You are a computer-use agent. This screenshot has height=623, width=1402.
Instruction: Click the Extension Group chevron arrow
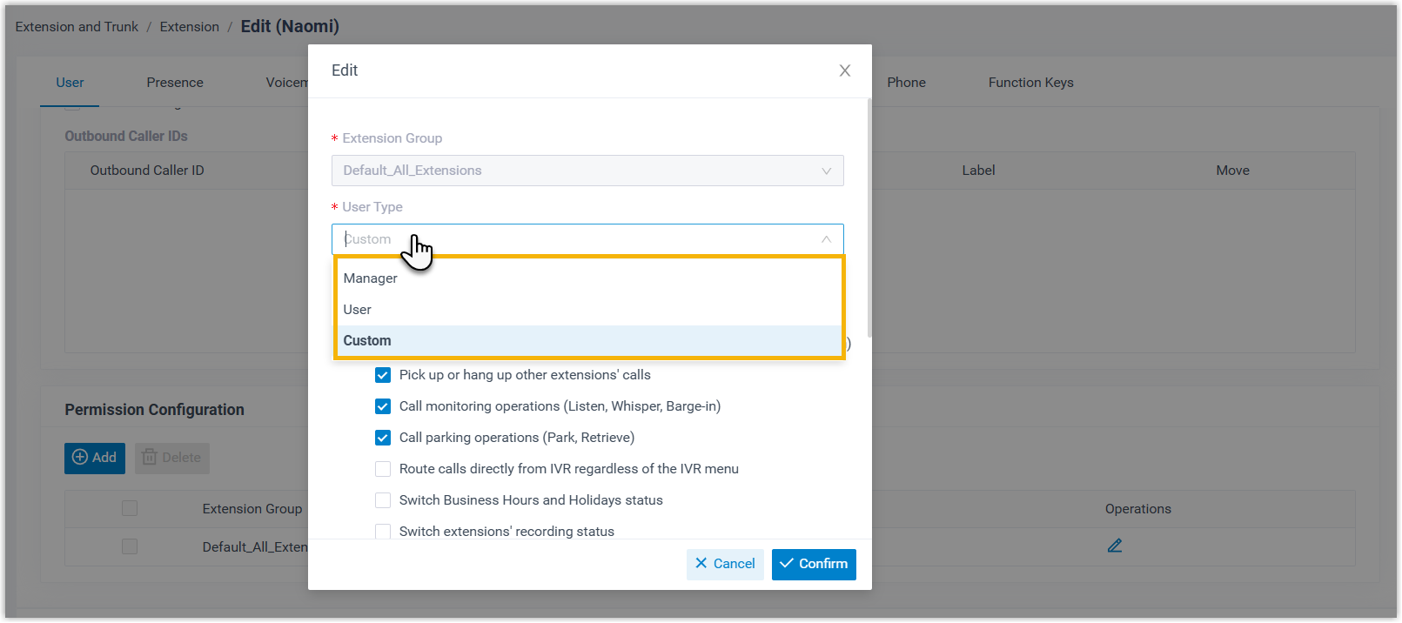click(x=826, y=171)
